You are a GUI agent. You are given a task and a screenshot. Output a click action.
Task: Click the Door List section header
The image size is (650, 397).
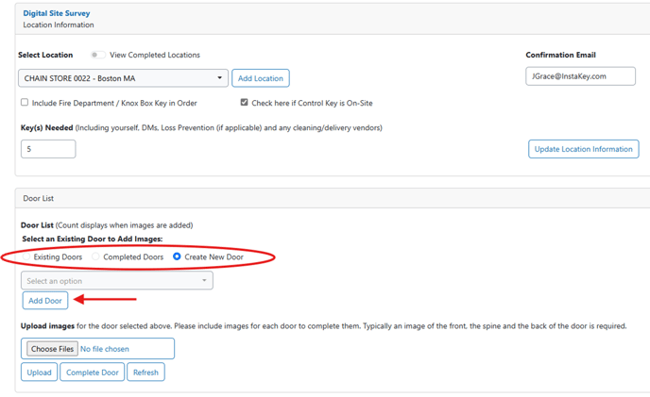coord(38,197)
